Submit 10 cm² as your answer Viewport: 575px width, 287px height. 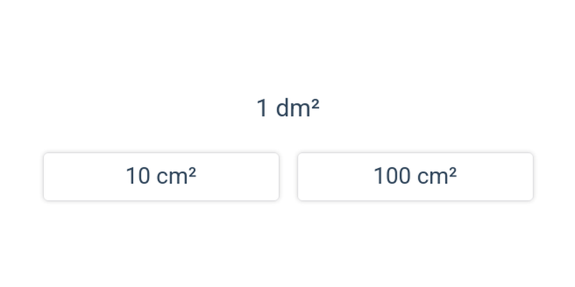[x=161, y=177]
